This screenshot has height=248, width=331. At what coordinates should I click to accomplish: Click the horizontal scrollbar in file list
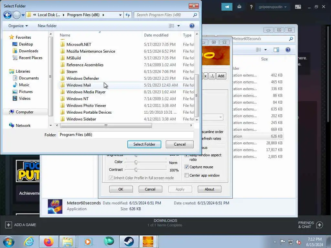point(106,125)
